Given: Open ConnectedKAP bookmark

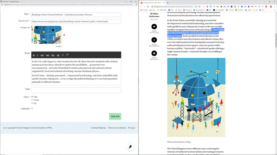Looking at the screenshot, I should (x=219, y=10).
